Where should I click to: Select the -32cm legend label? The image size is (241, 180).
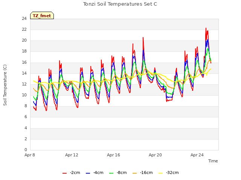[172, 172]
